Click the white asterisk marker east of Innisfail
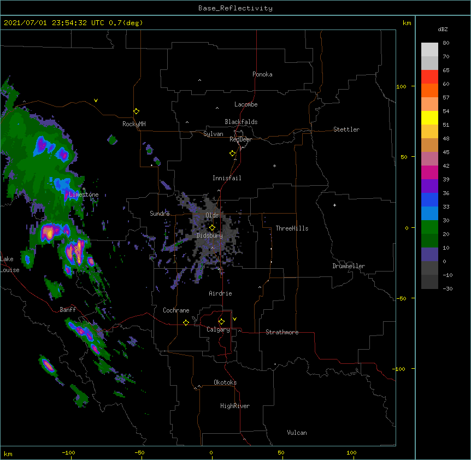The image size is (471, 460). click(x=274, y=166)
